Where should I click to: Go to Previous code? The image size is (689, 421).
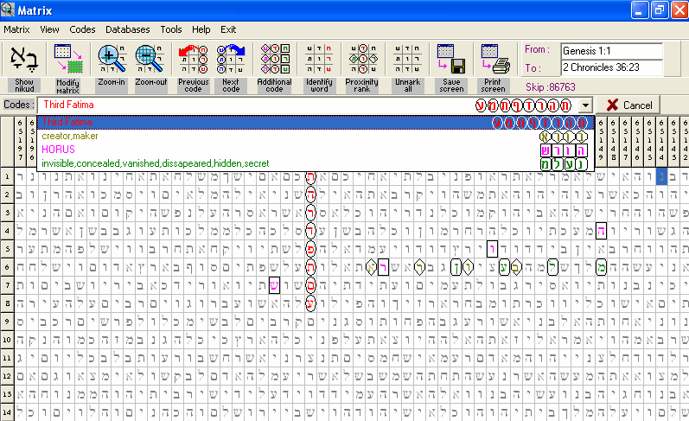click(193, 59)
